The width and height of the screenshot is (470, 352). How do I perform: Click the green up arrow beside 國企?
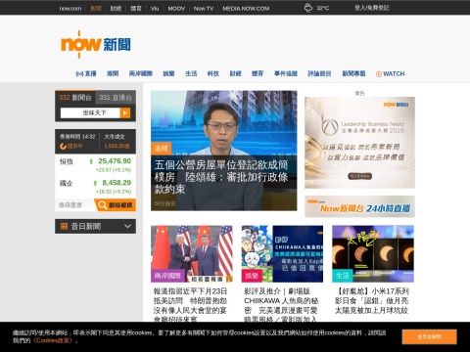(95, 183)
